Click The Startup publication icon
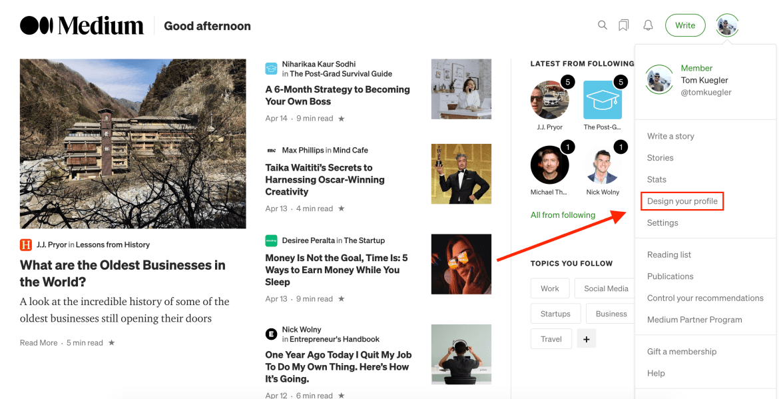This screenshot has width=779, height=399. 271,240
